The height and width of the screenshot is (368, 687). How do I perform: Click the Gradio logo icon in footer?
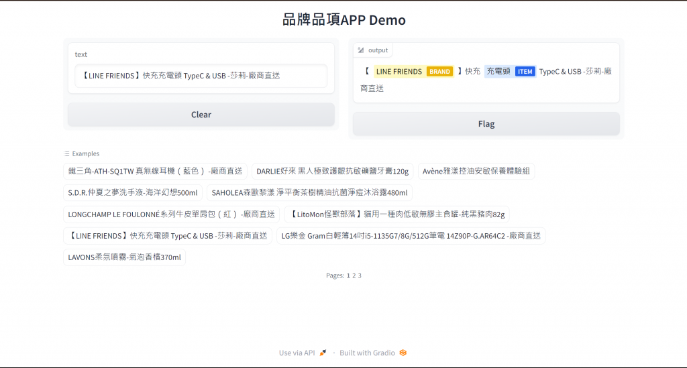tap(403, 353)
